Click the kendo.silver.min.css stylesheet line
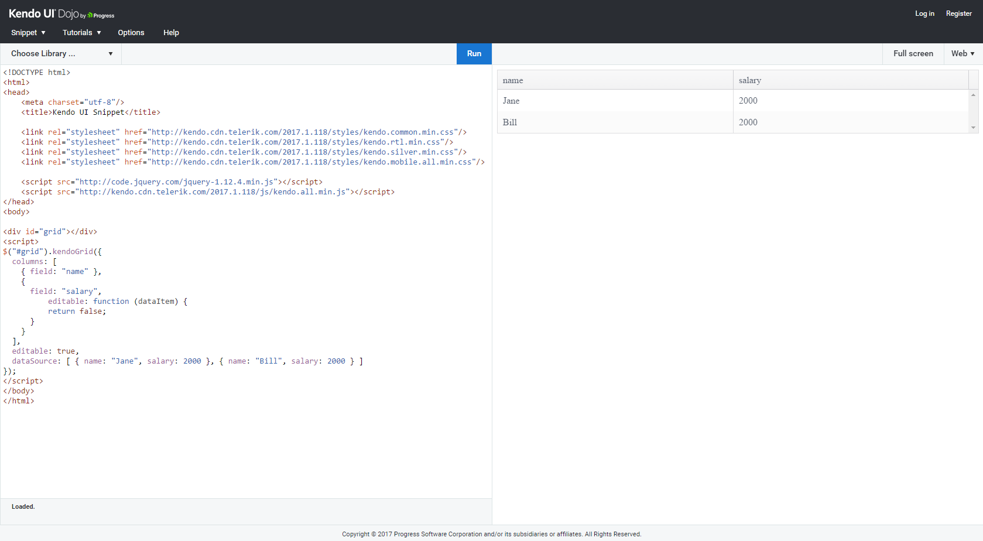983x541 pixels. click(244, 152)
